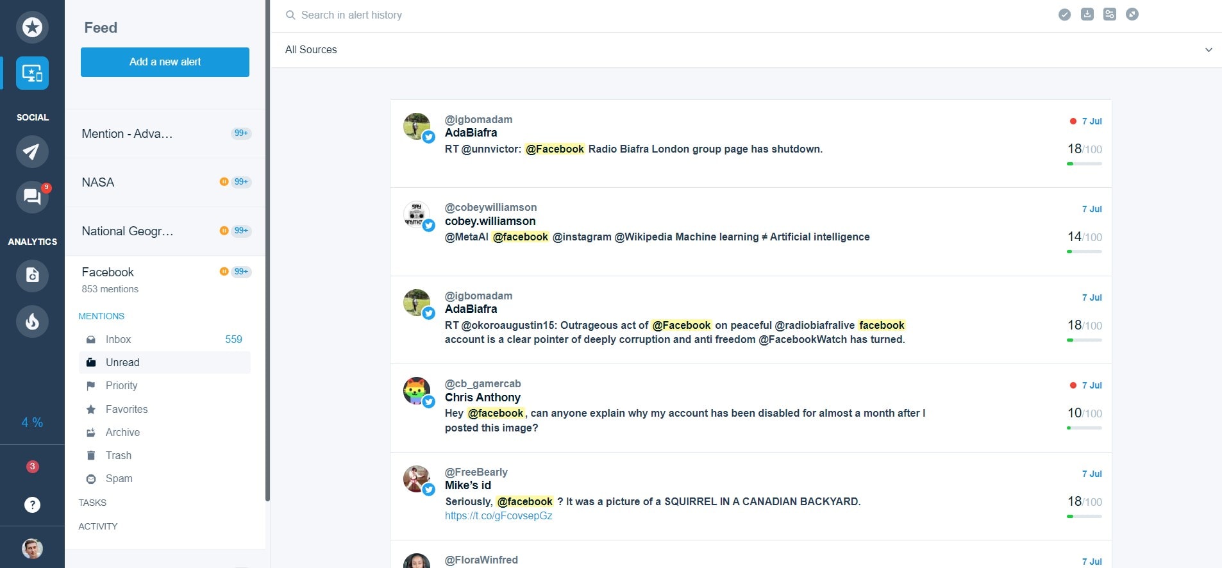1222x568 pixels.
Task: Toggle the pause icon on NASA alert
Action: click(224, 181)
